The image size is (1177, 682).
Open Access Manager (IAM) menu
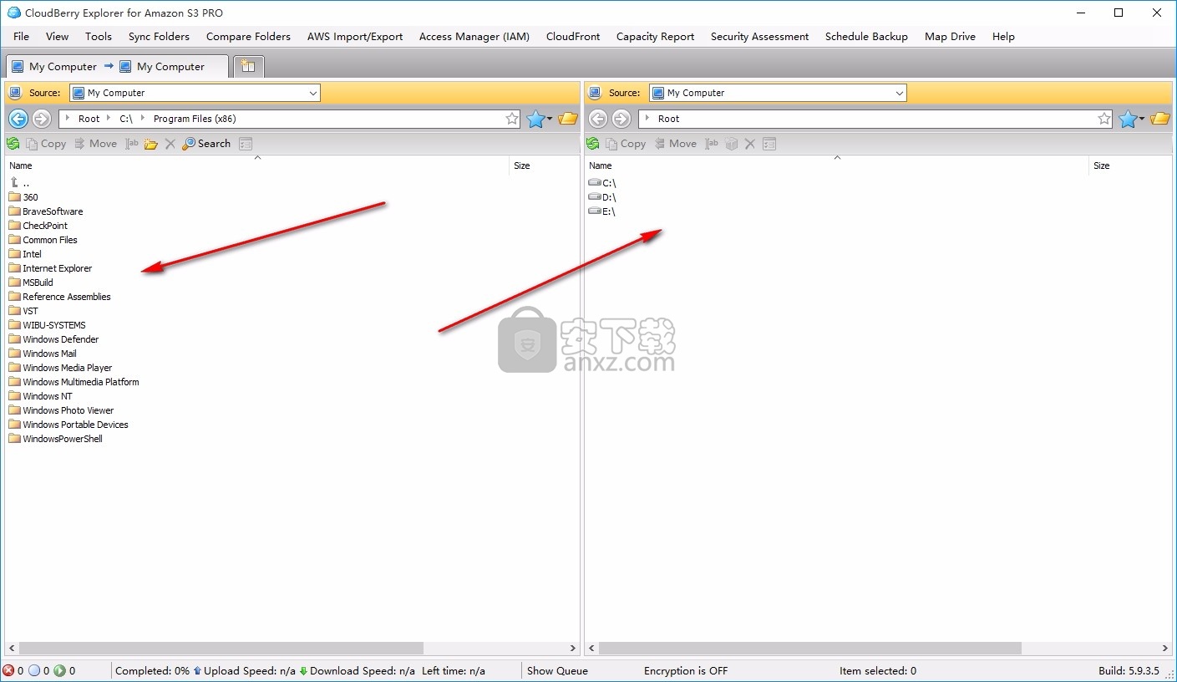click(x=474, y=36)
